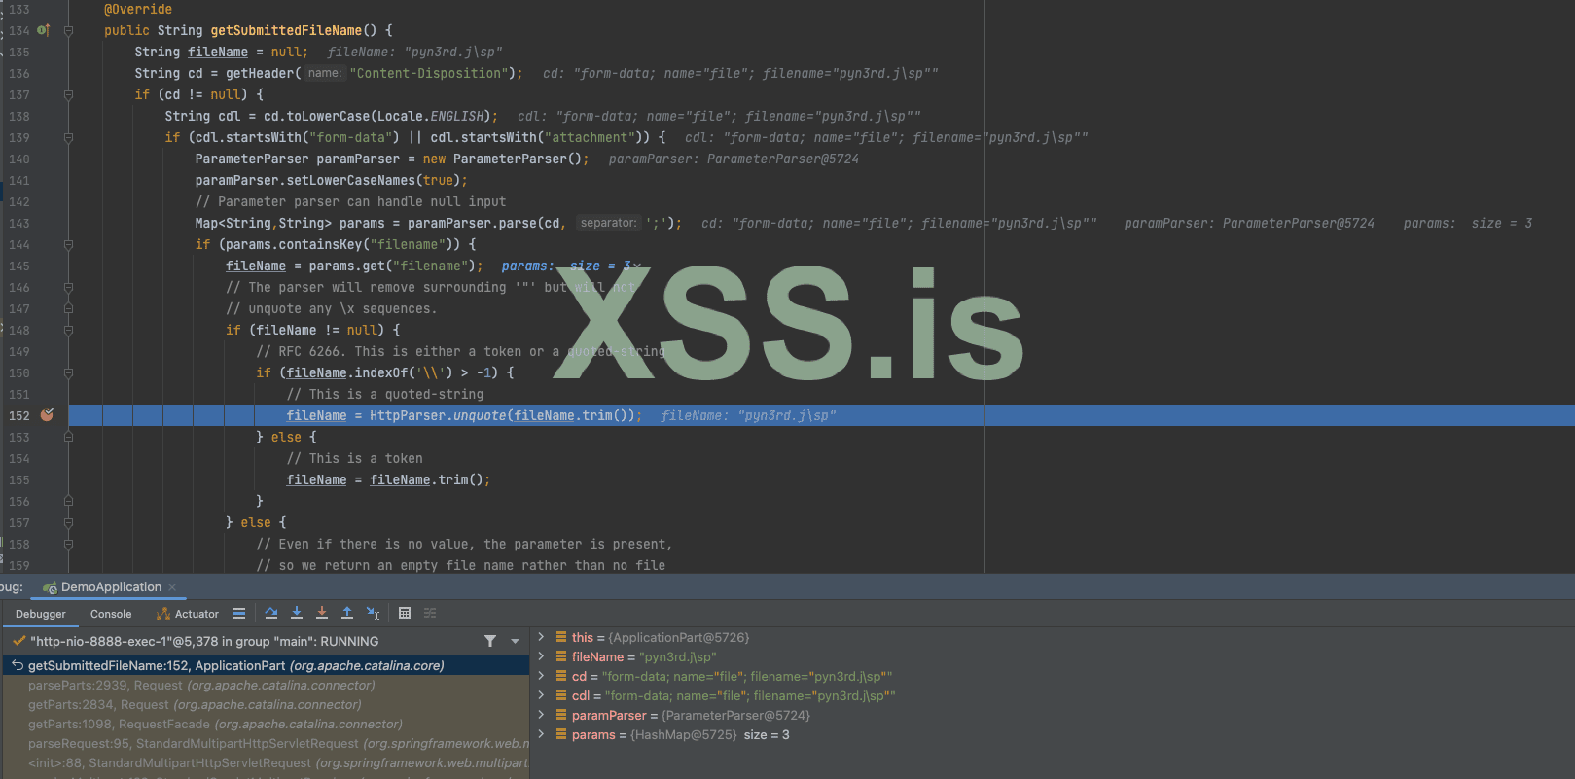
Task: Select the parseRequest:95 stack frame
Action: tap(265, 743)
